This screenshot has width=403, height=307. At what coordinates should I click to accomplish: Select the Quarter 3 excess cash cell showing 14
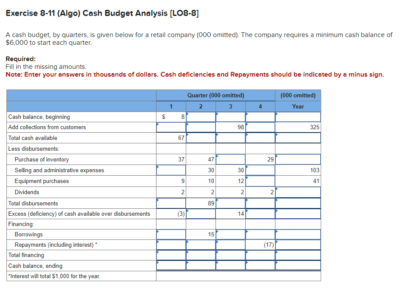(231, 213)
